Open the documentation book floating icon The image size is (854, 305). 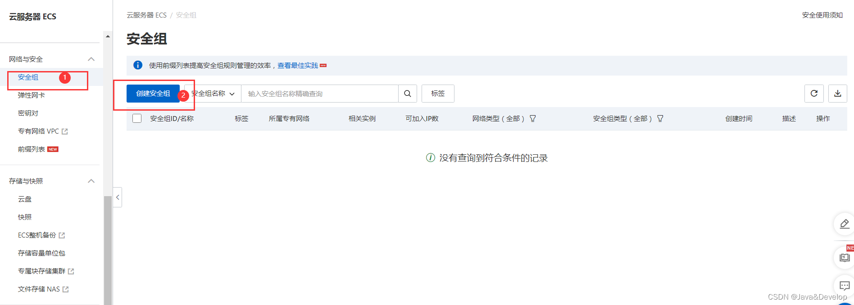click(845, 258)
